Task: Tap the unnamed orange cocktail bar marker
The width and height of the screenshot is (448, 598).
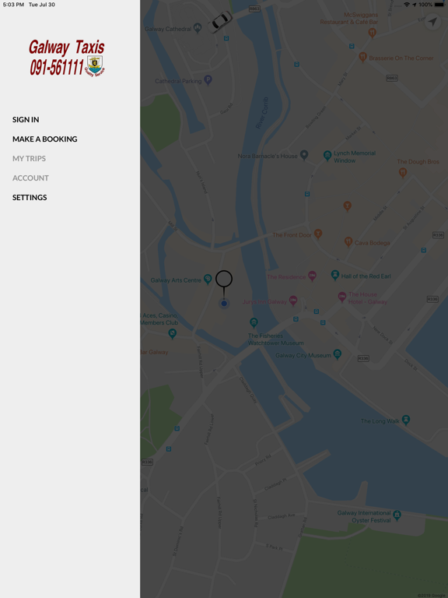Action: point(347,206)
